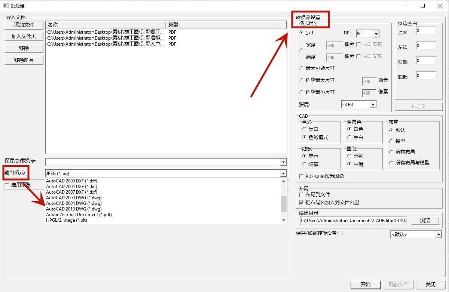Enable the 启用预览 checkbox
The width and height of the screenshot is (449, 292).
coord(7,185)
